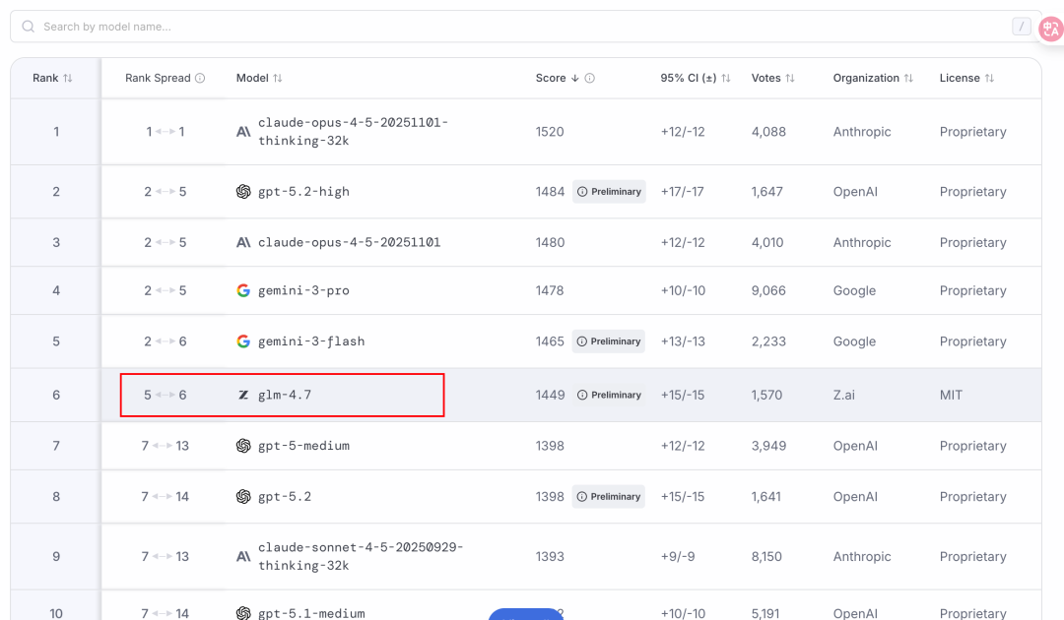Open gpt-5.2 model name in rank 8
Image resolution: width=1064 pixels, height=620 pixels.
tap(285, 497)
